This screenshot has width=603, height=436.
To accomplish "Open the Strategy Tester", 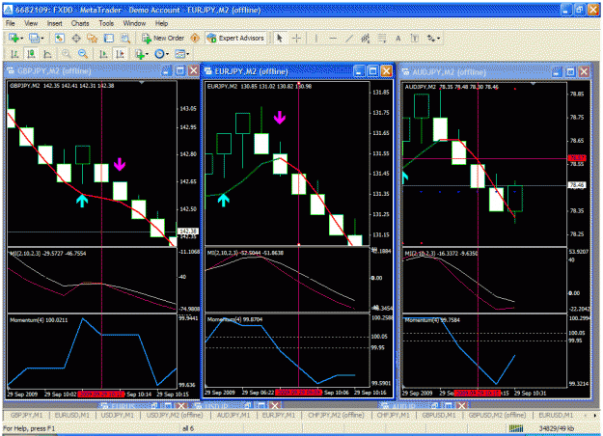I will tap(125, 38).
